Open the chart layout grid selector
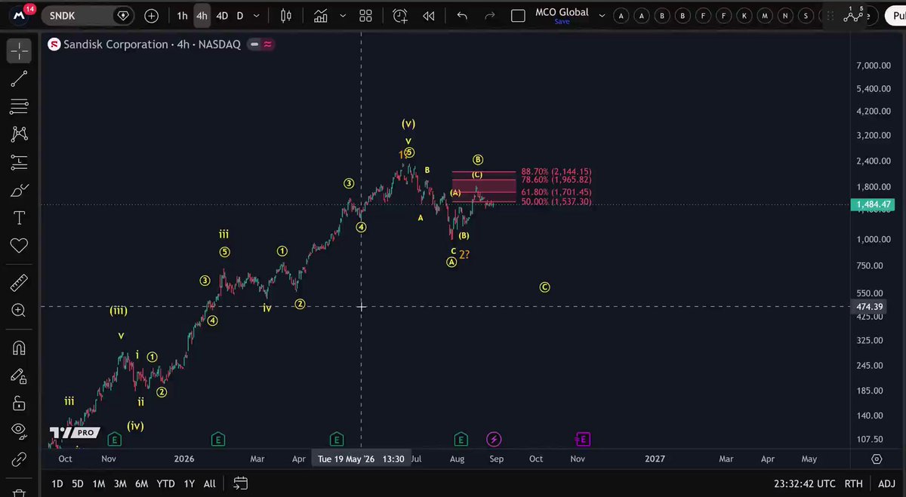 (x=366, y=16)
